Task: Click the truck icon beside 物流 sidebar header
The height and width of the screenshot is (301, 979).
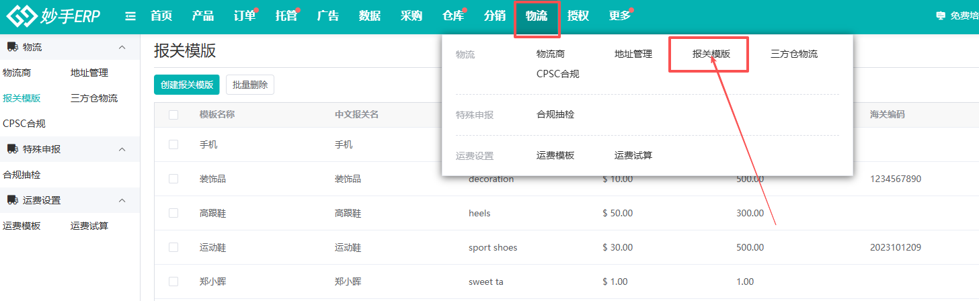Action: tap(12, 47)
